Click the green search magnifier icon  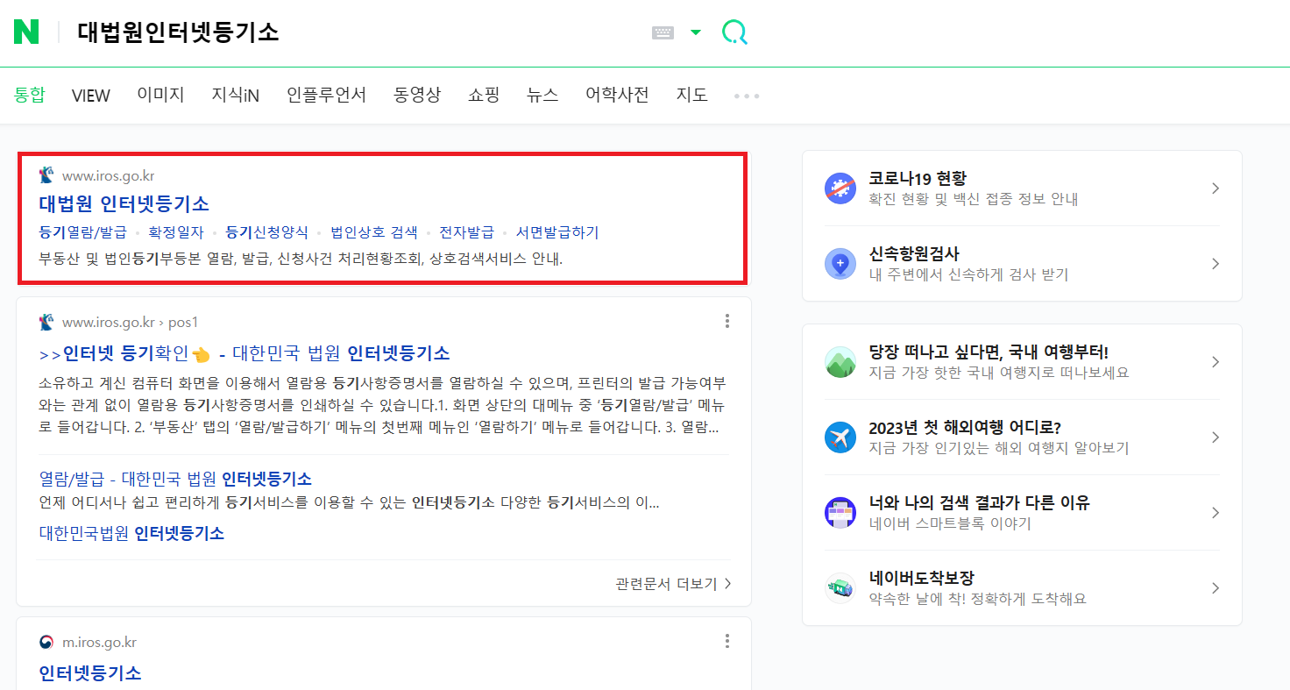[734, 32]
